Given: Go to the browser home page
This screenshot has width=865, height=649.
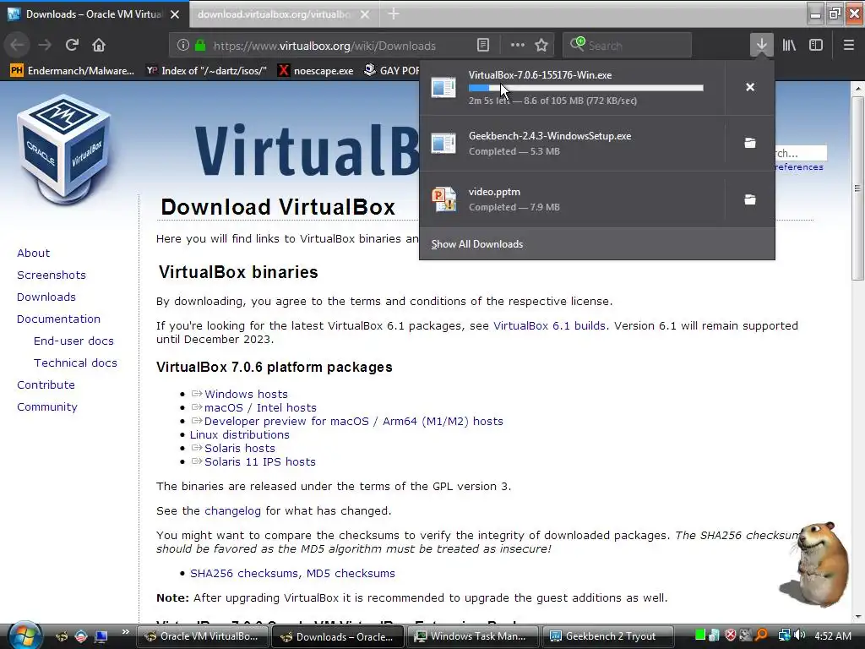Looking at the screenshot, I should click(x=98, y=45).
